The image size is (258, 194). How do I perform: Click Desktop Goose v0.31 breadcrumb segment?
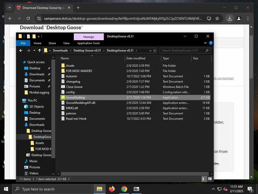(x=87, y=51)
